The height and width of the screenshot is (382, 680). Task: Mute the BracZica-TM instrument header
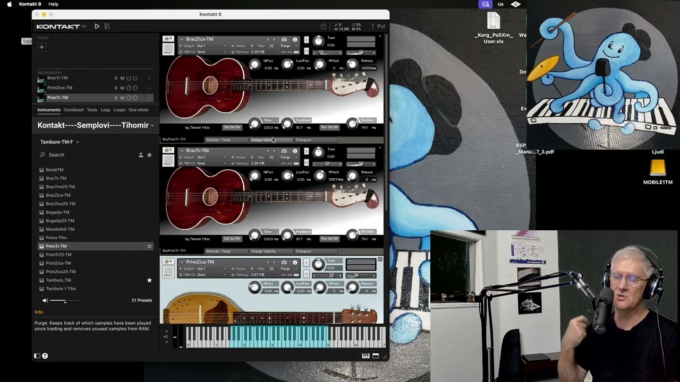pyautogui.click(x=306, y=51)
